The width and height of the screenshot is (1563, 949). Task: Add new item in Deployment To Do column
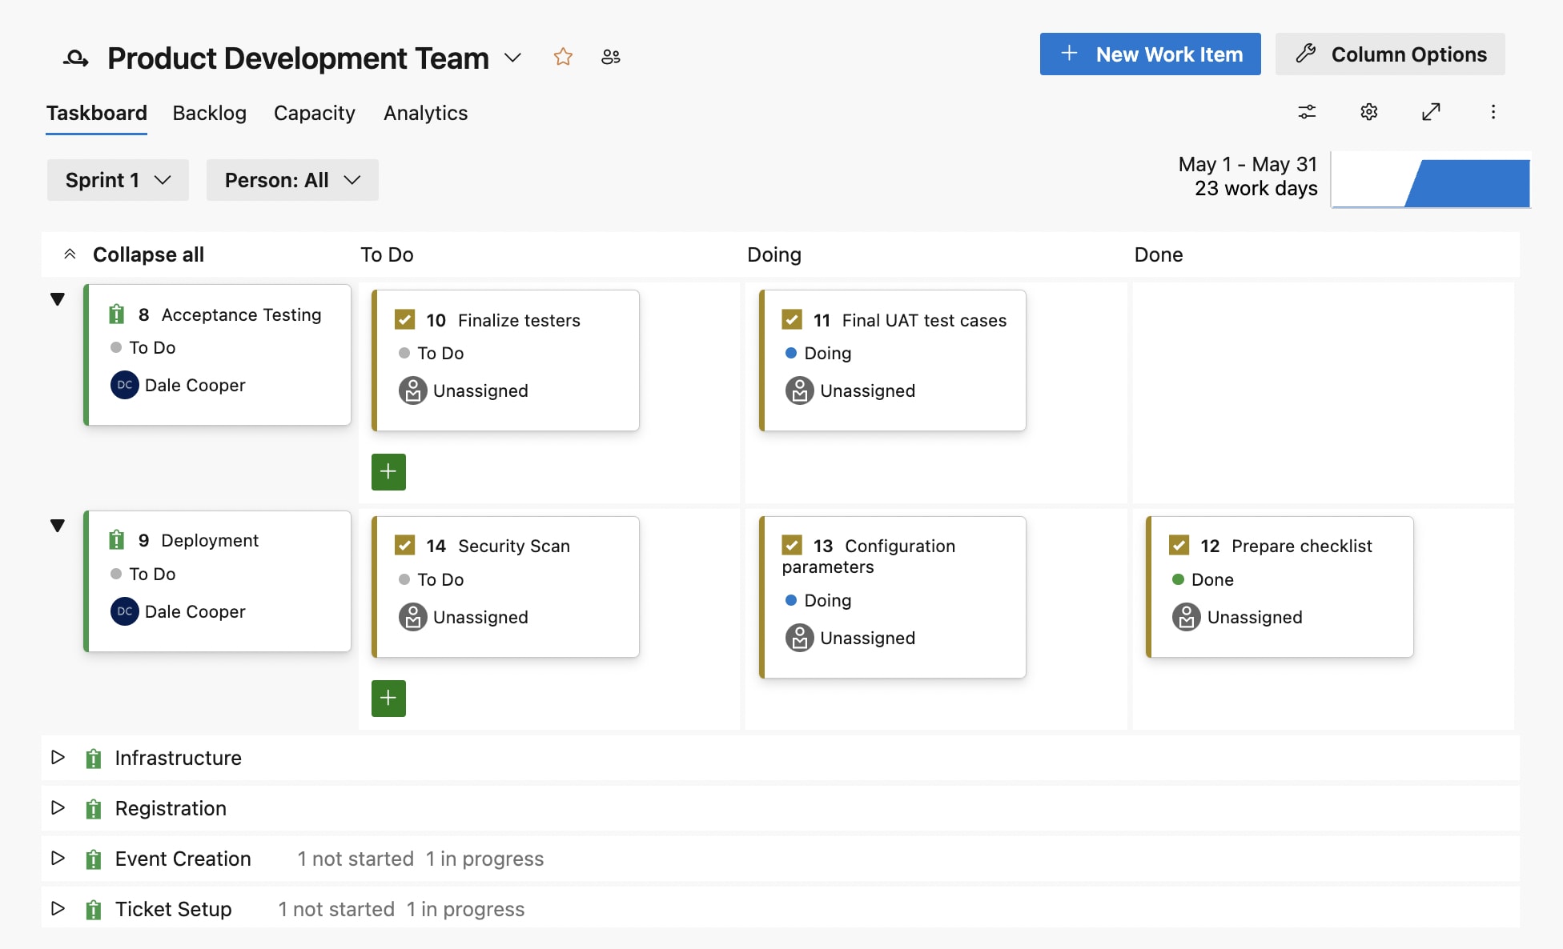pos(388,699)
